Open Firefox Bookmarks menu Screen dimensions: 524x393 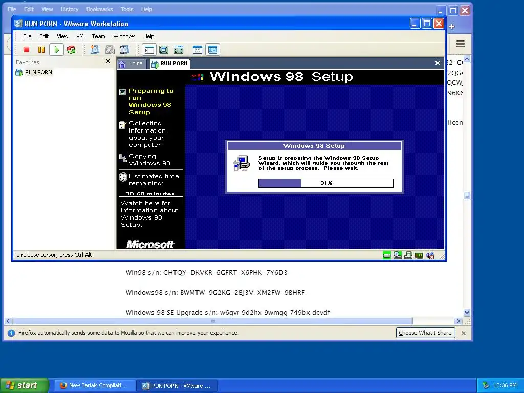[x=100, y=9]
